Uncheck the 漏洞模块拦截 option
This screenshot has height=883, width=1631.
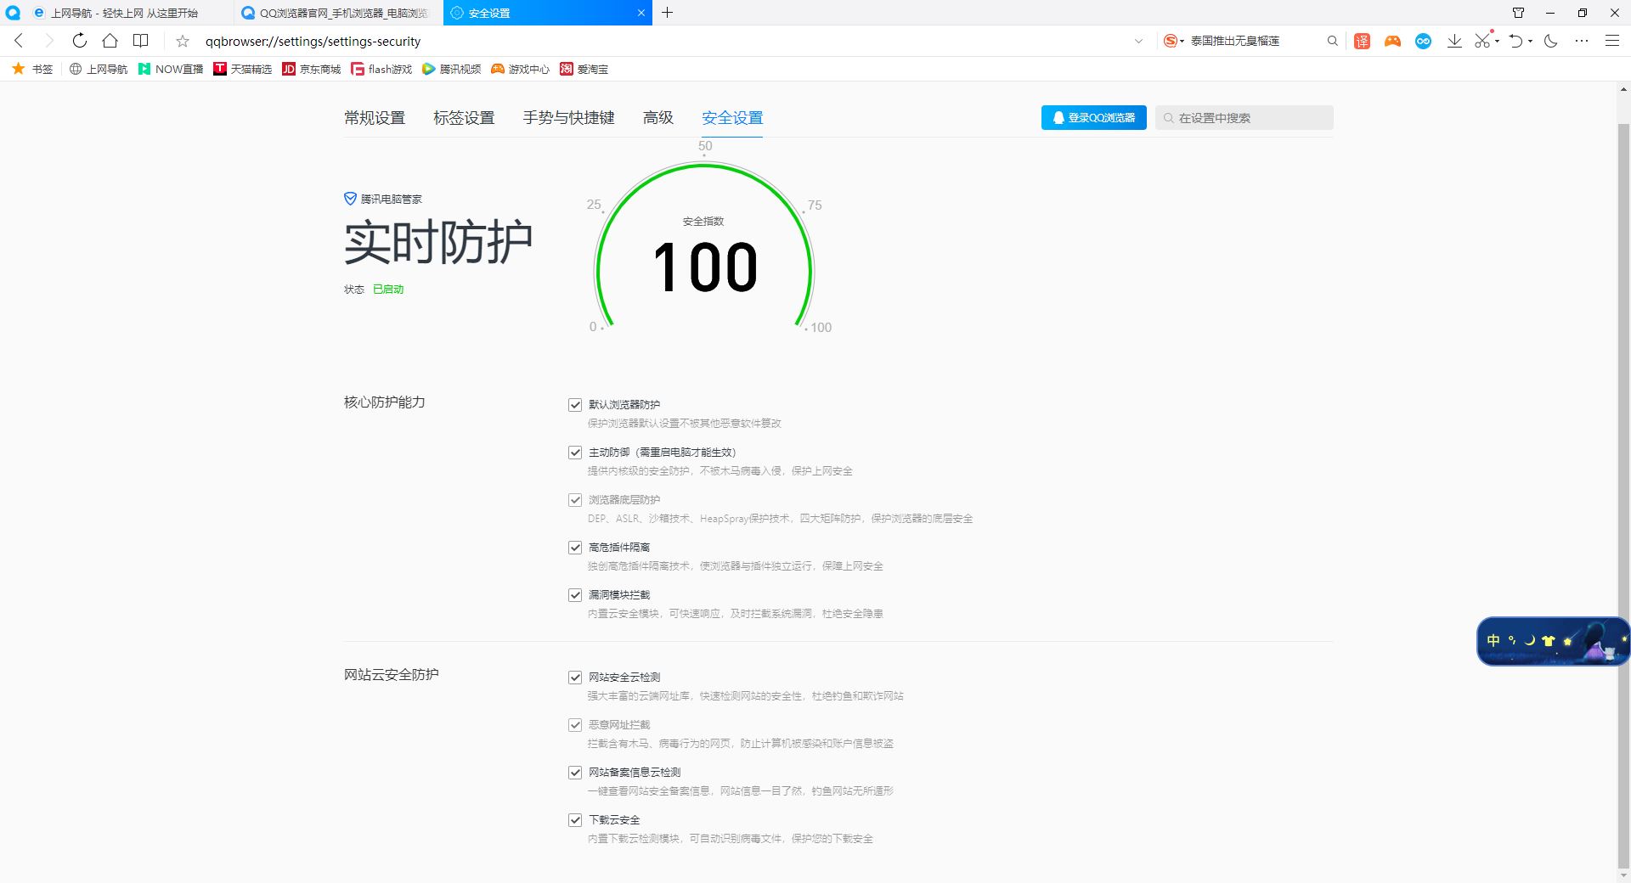point(574,594)
